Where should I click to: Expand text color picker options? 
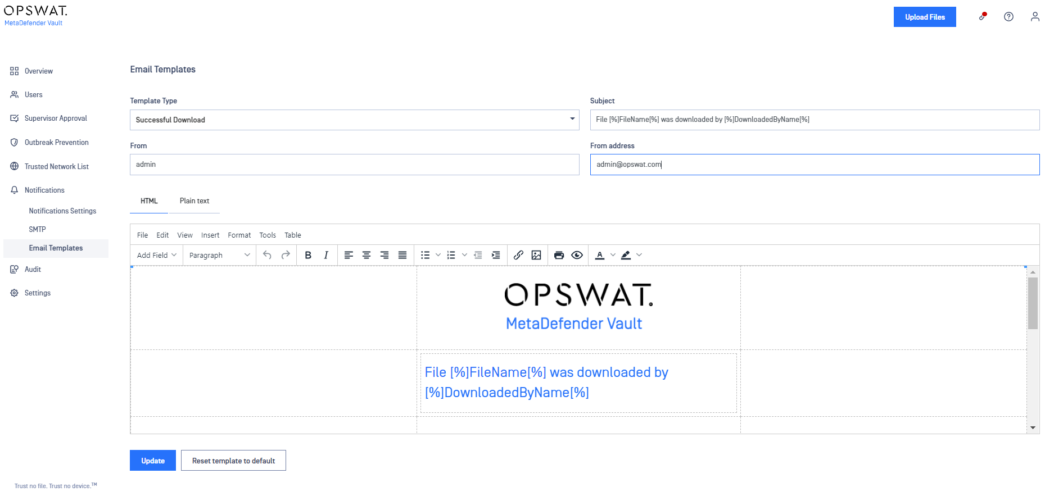click(613, 255)
